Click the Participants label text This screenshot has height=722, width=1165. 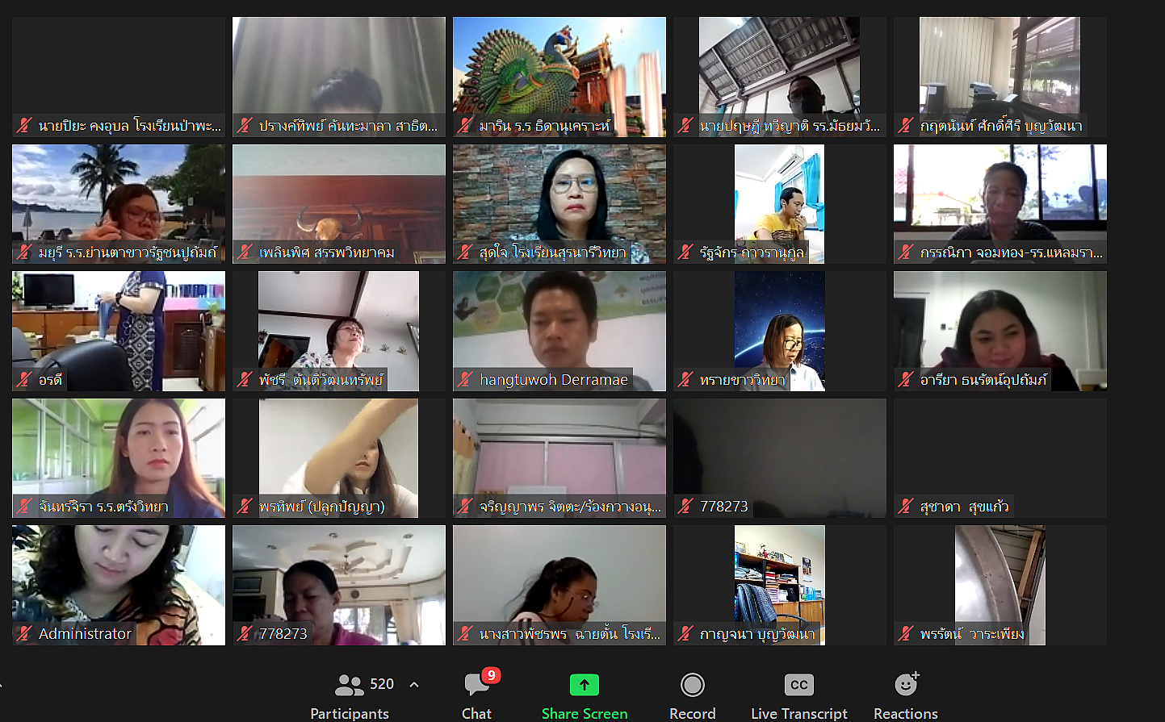[350, 714]
